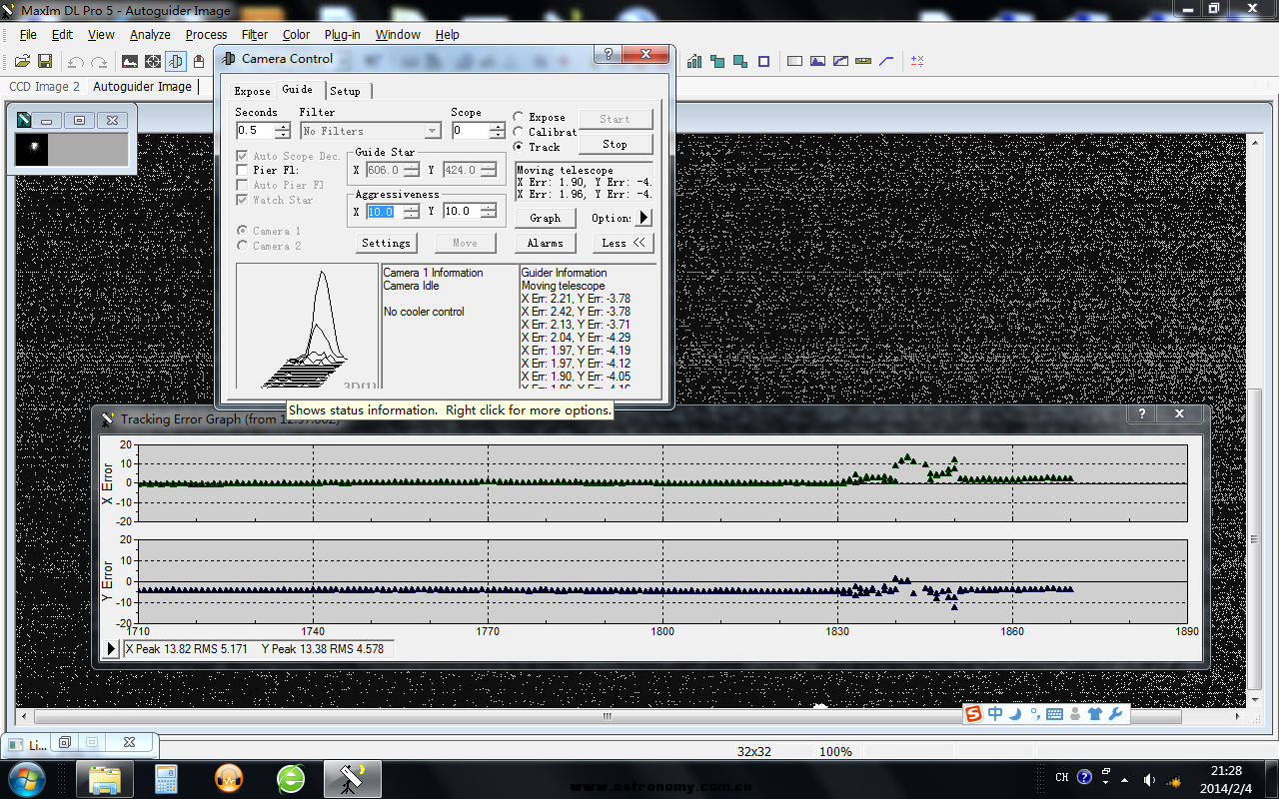Open the Alarms button
The image size is (1279, 799).
tap(545, 243)
